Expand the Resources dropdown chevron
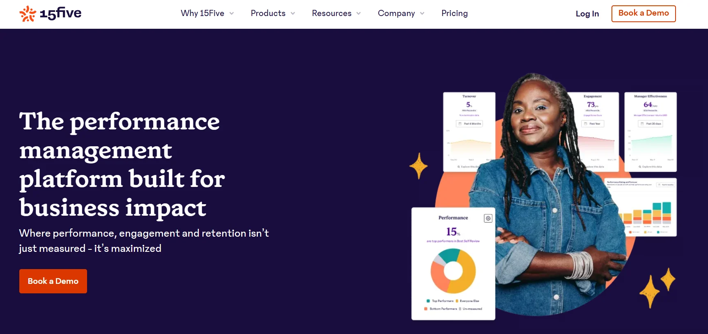The height and width of the screenshot is (334, 708). click(359, 14)
